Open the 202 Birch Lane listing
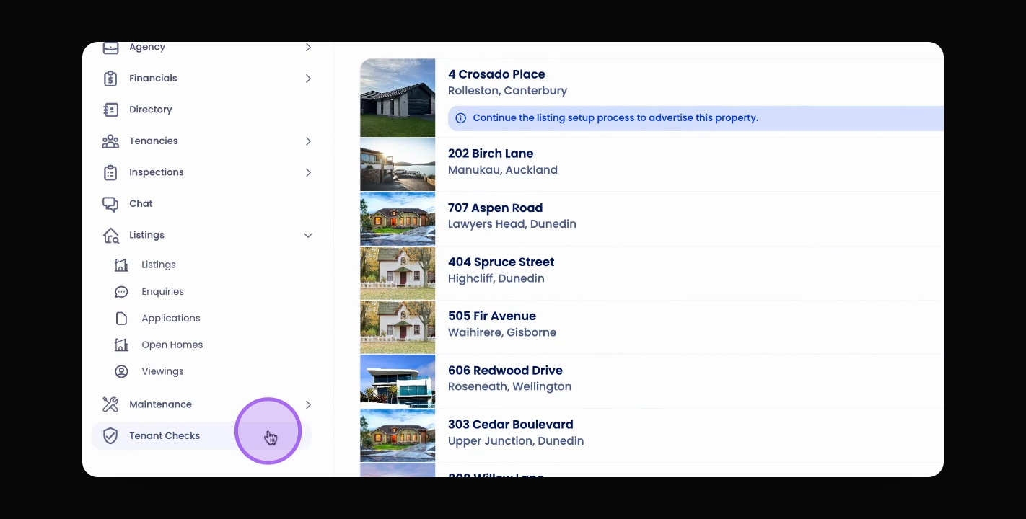Viewport: 1026px width, 519px height. click(x=491, y=154)
